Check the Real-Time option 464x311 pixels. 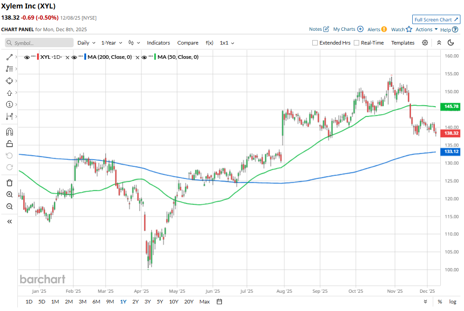coord(356,43)
